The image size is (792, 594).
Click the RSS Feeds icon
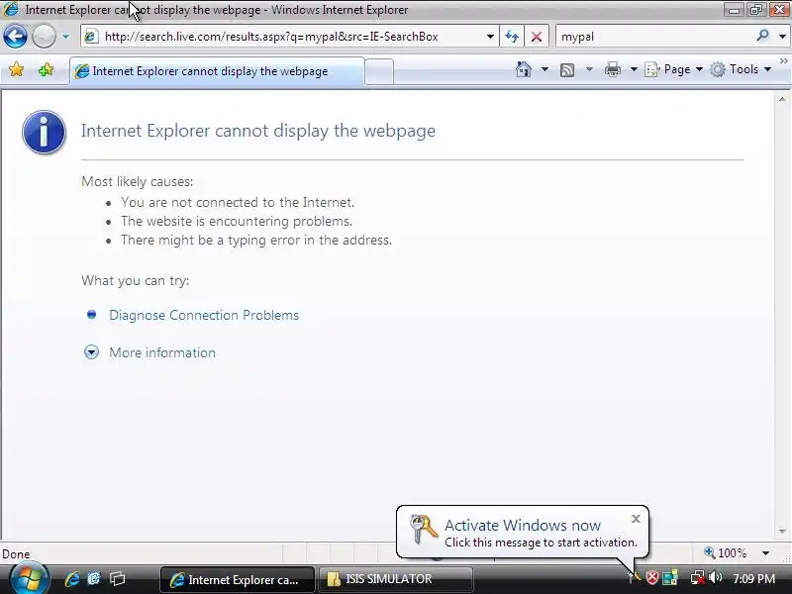tap(567, 69)
